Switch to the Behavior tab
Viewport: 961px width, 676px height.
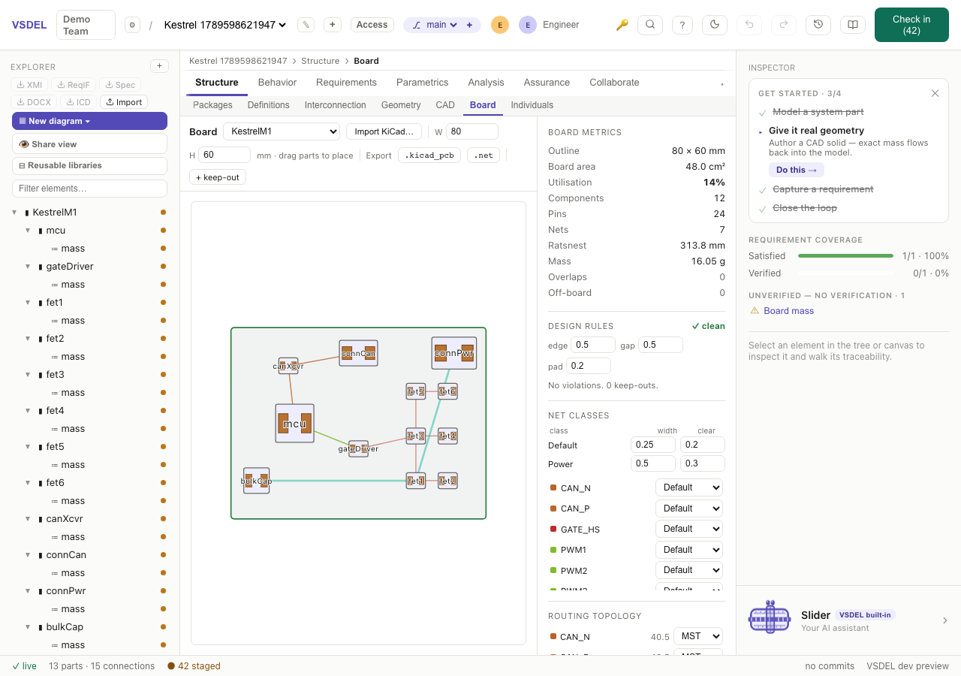tap(277, 83)
